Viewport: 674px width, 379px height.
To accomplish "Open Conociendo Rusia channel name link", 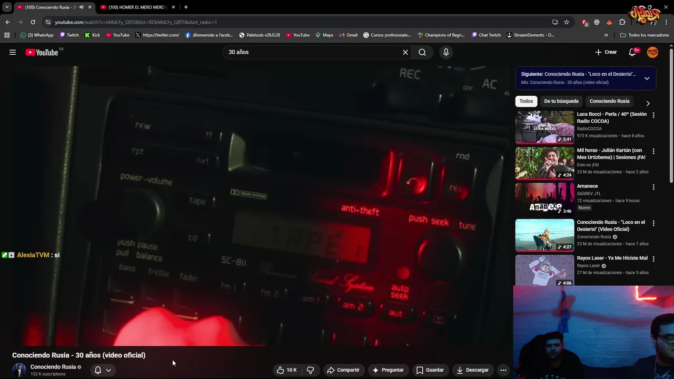I will (x=53, y=367).
